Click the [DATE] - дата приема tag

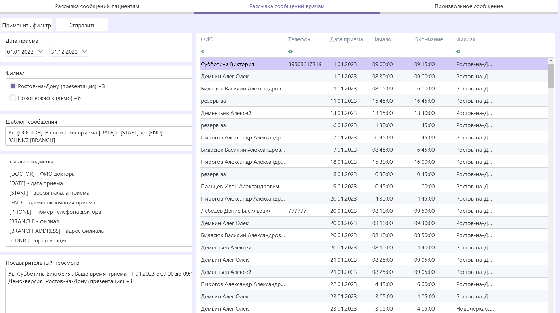(36, 183)
